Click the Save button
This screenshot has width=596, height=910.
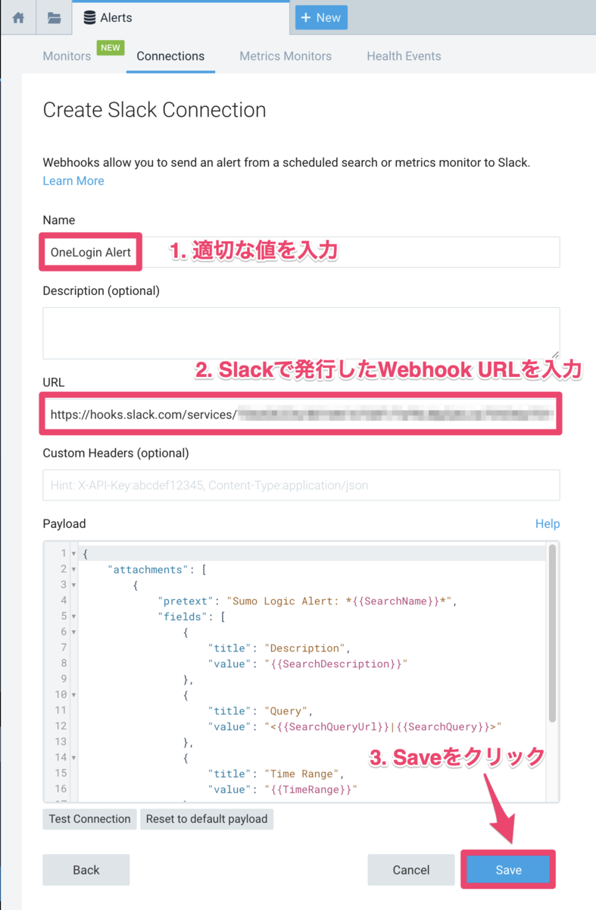click(509, 870)
